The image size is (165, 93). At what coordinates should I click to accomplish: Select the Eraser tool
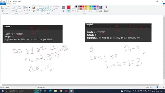tap(24, 10)
